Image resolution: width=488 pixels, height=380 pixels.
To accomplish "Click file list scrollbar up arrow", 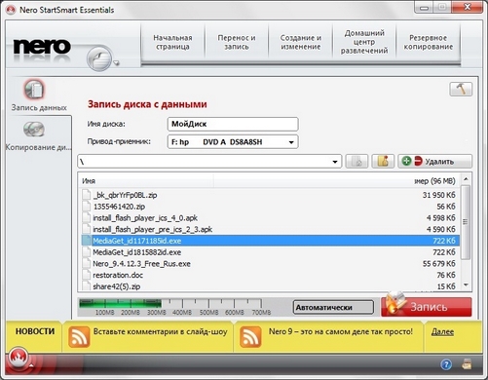I will tap(466, 179).
